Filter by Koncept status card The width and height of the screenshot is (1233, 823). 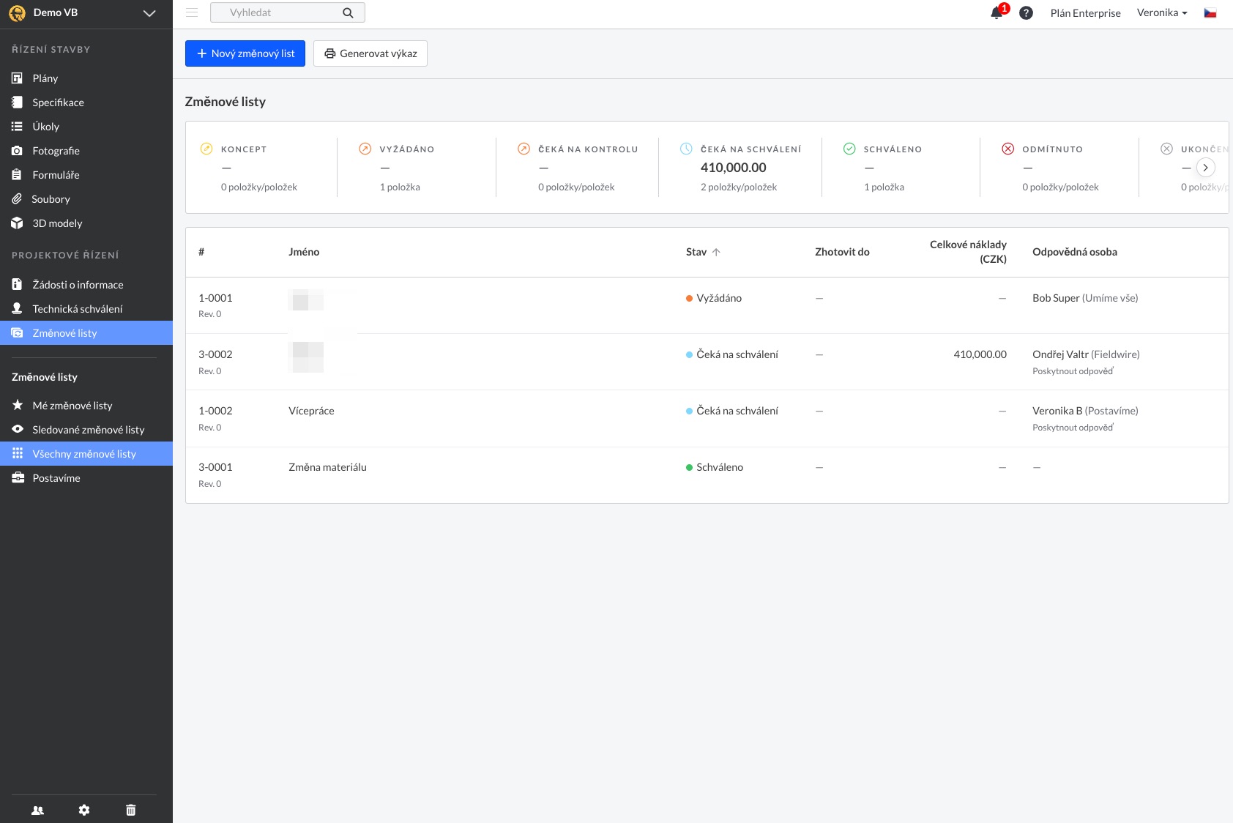click(x=261, y=168)
